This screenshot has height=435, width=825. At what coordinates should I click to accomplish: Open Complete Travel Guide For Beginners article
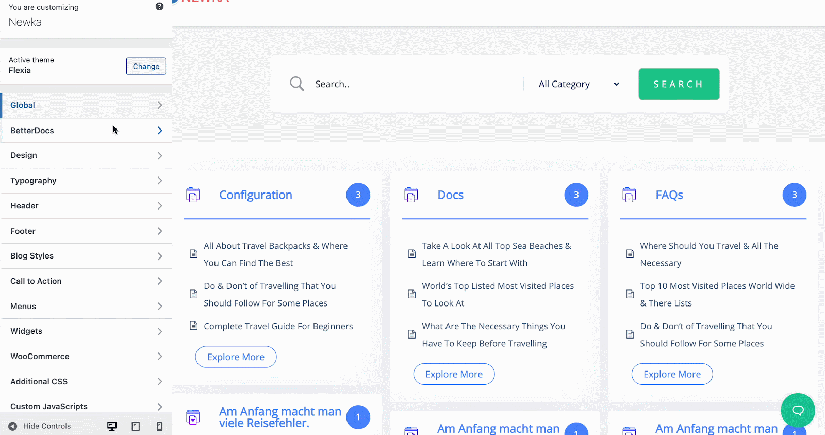278,326
